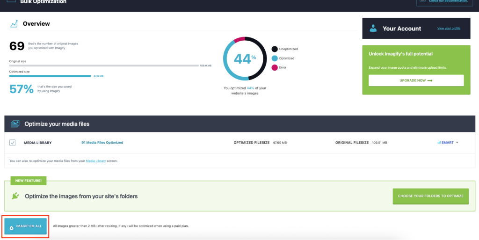Image resolution: width=479 pixels, height=240 pixels.
Task: Click the 44% donut chart
Action: click(245, 58)
